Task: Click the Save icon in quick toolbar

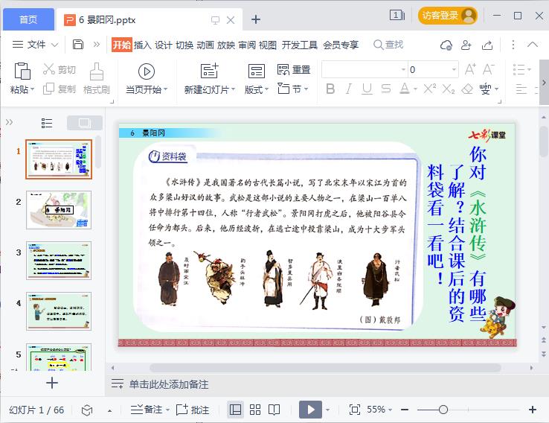Action: [77, 45]
